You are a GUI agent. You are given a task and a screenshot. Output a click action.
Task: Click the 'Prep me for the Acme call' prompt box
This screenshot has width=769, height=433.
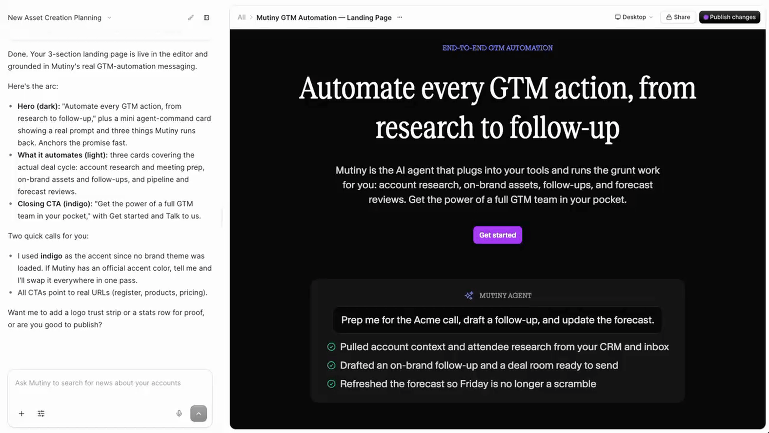pyautogui.click(x=498, y=320)
